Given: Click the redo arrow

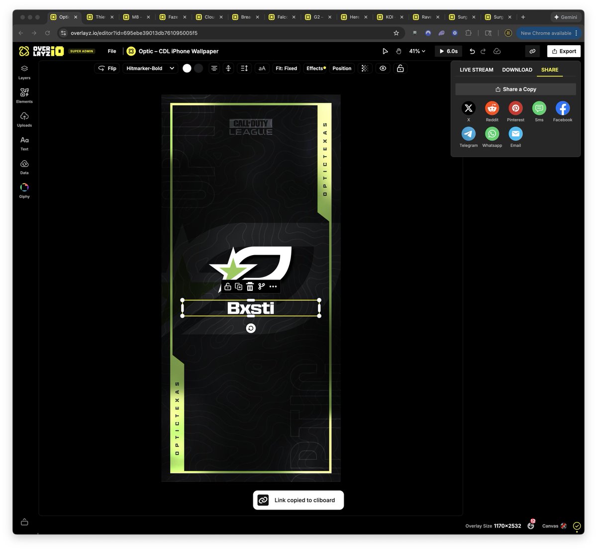Looking at the screenshot, I should pyautogui.click(x=483, y=51).
